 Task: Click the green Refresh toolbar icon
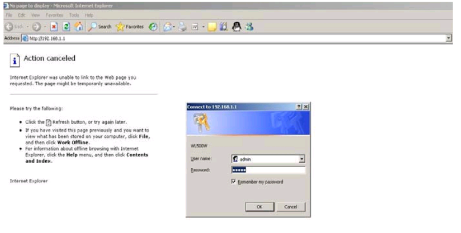tap(66, 27)
